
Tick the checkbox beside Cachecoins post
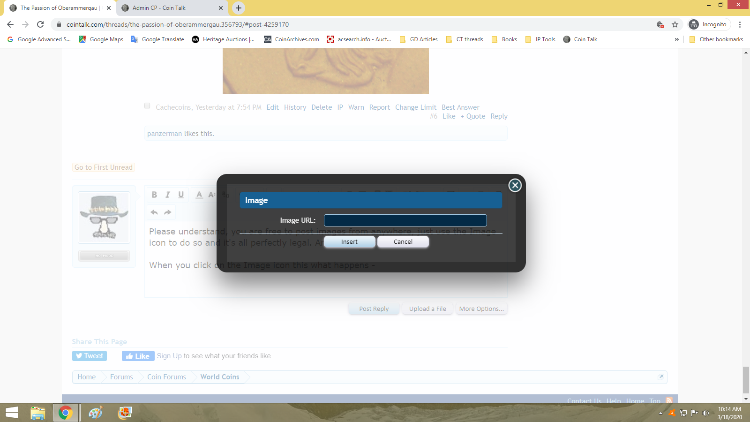pos(147,106)
